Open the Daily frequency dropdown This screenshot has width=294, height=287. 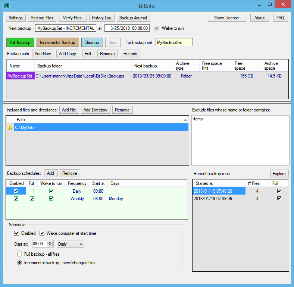click(71, 244)
